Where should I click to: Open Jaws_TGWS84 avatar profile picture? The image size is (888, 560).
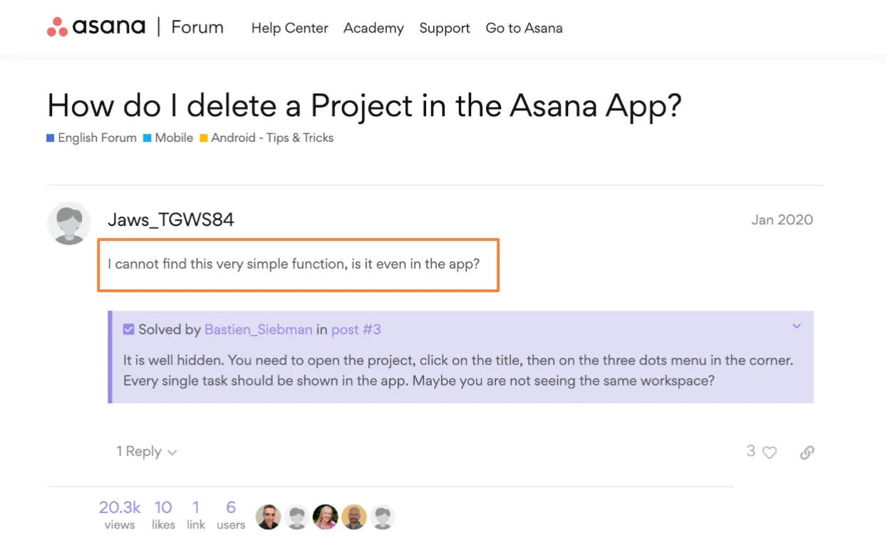69,223
